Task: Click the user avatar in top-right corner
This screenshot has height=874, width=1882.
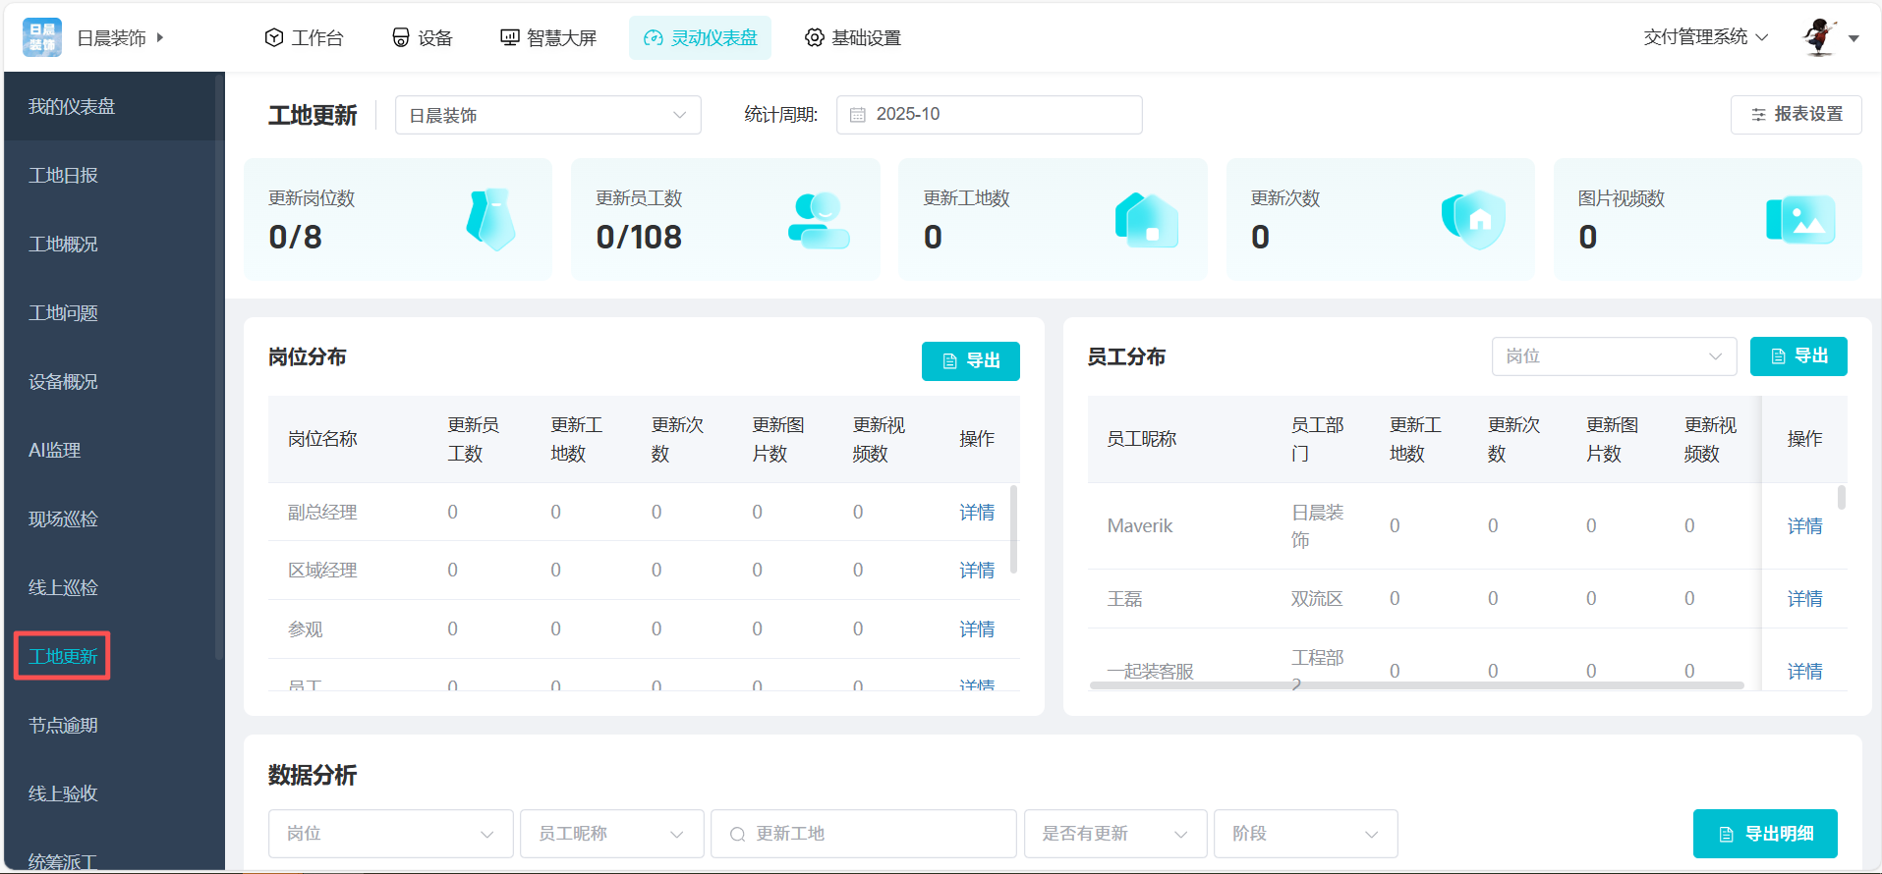Action: [1819, 37]
